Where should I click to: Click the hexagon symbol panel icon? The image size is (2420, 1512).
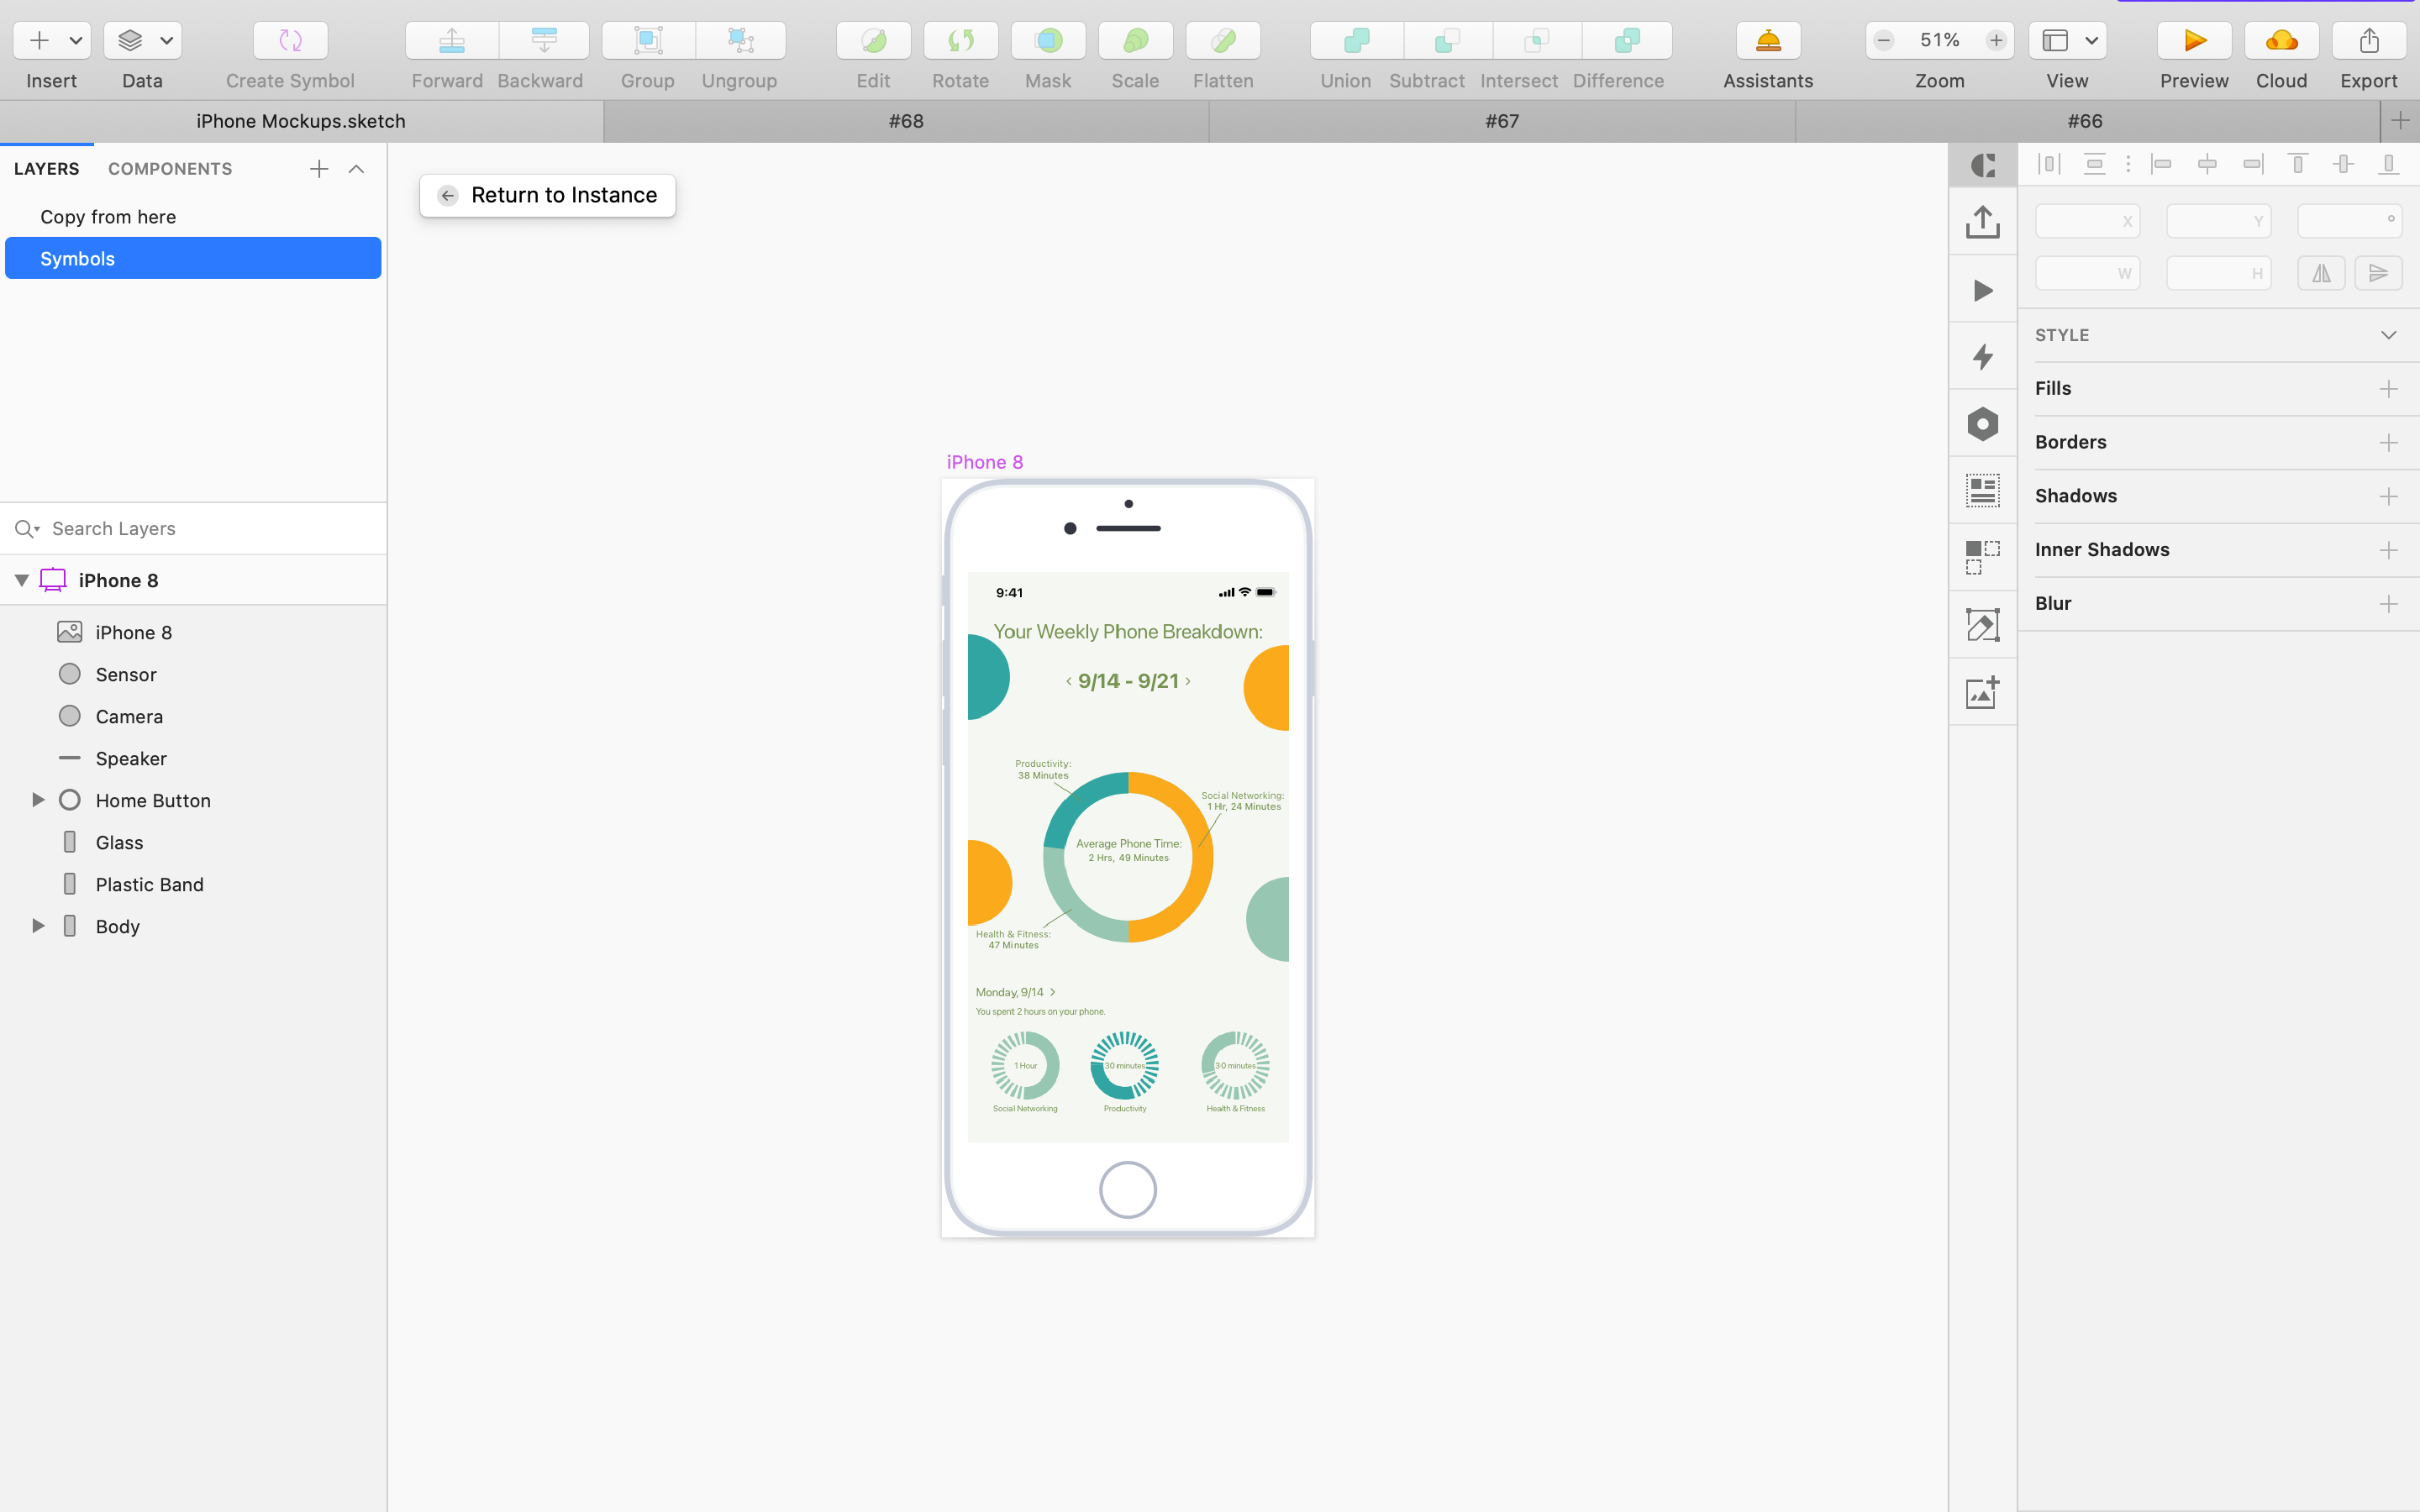tap(1982, 424)
